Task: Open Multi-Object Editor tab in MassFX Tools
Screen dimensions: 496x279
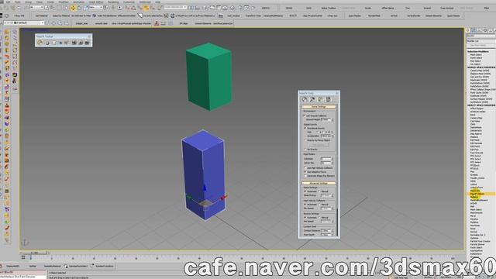Action: coord(320,99)
